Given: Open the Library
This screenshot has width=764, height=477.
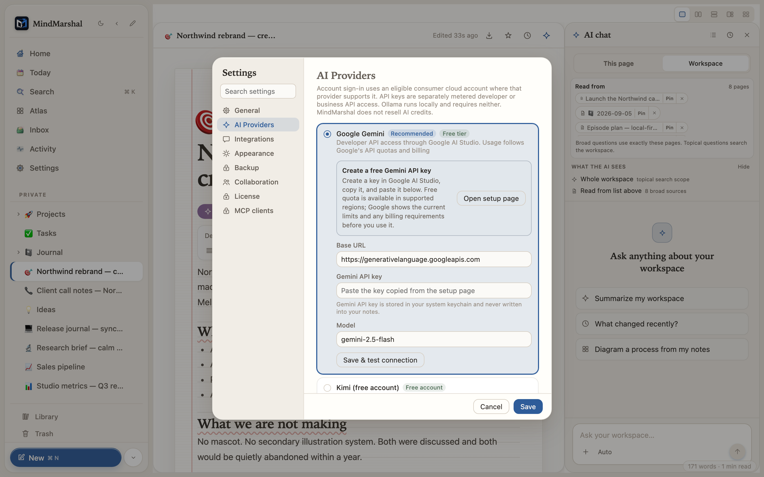Looking at the screenshot, I should click(76, 417).
